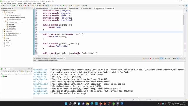
Task: Open the Navigate menu
Action: 20,3
